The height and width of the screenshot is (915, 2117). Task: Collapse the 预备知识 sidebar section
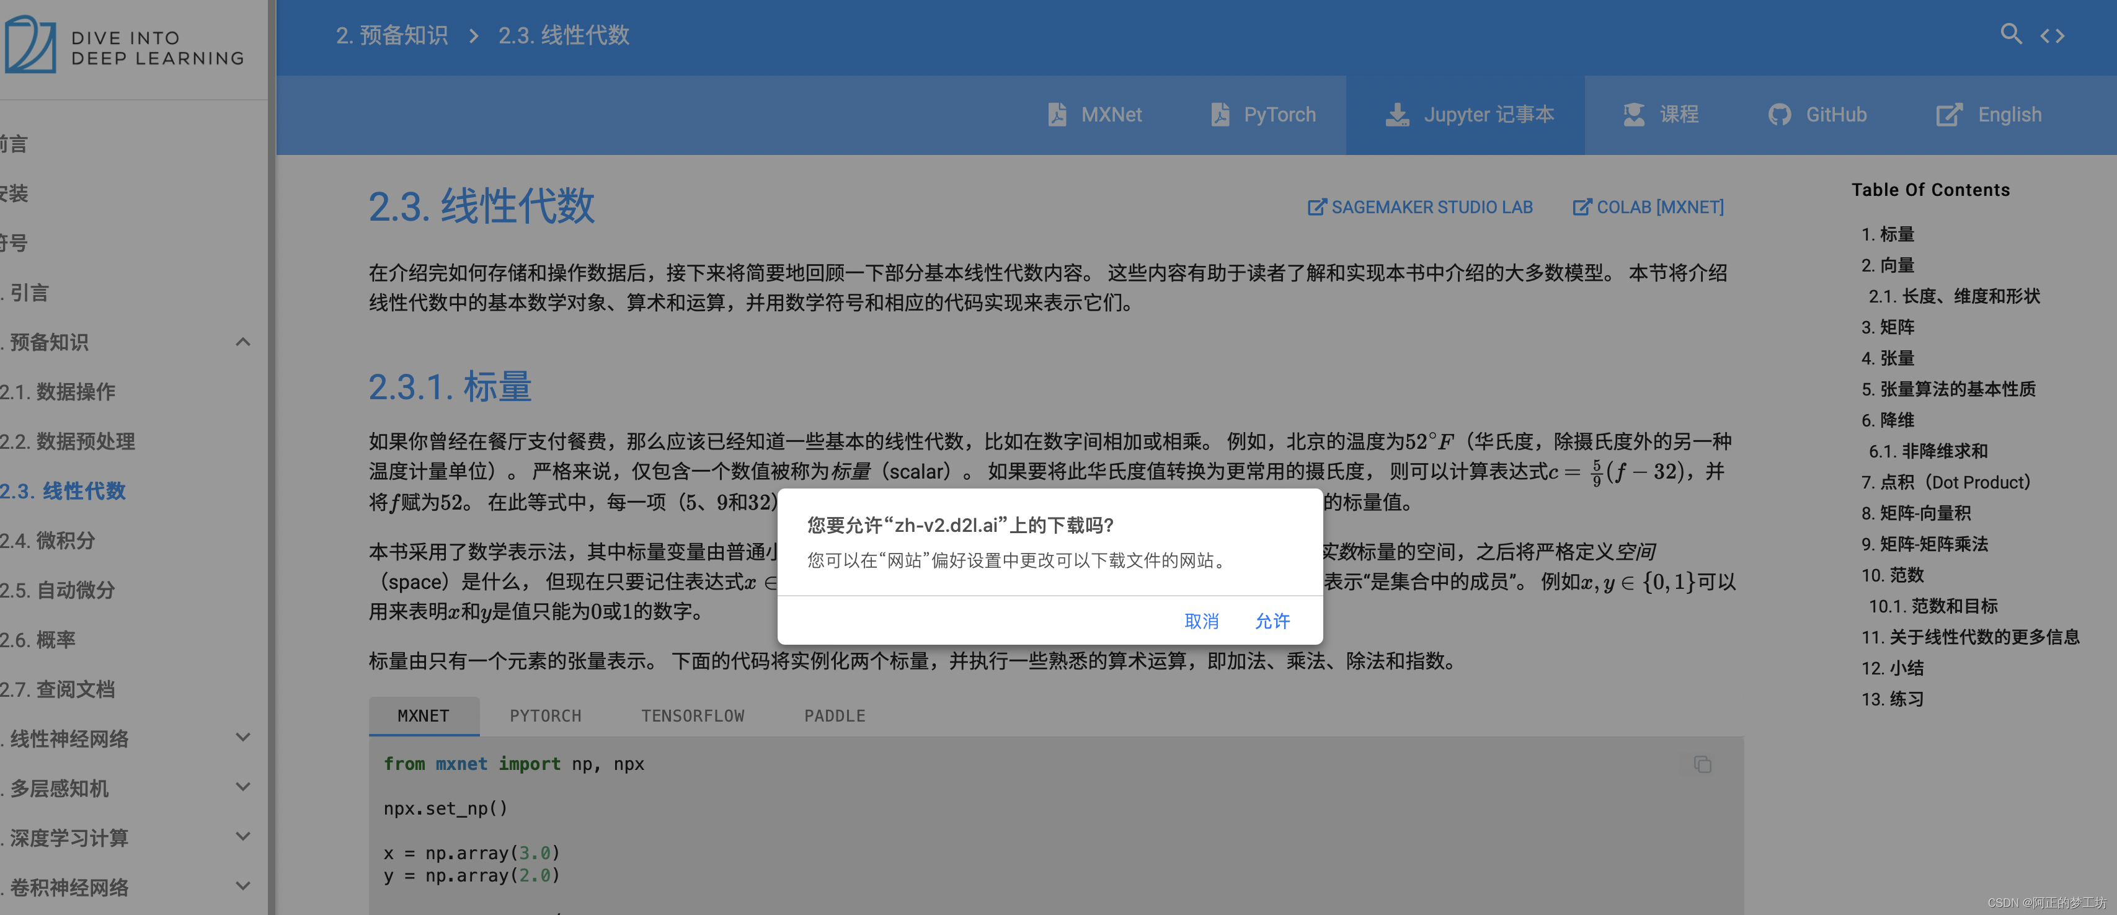(242, 342)
